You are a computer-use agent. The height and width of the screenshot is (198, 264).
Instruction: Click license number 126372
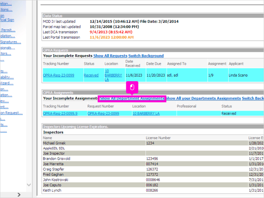pyautogui.click(x=152, y=169)
